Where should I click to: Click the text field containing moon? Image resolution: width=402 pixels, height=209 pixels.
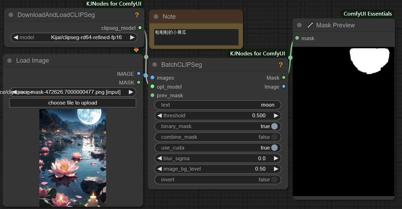click(x=218, y=105)
